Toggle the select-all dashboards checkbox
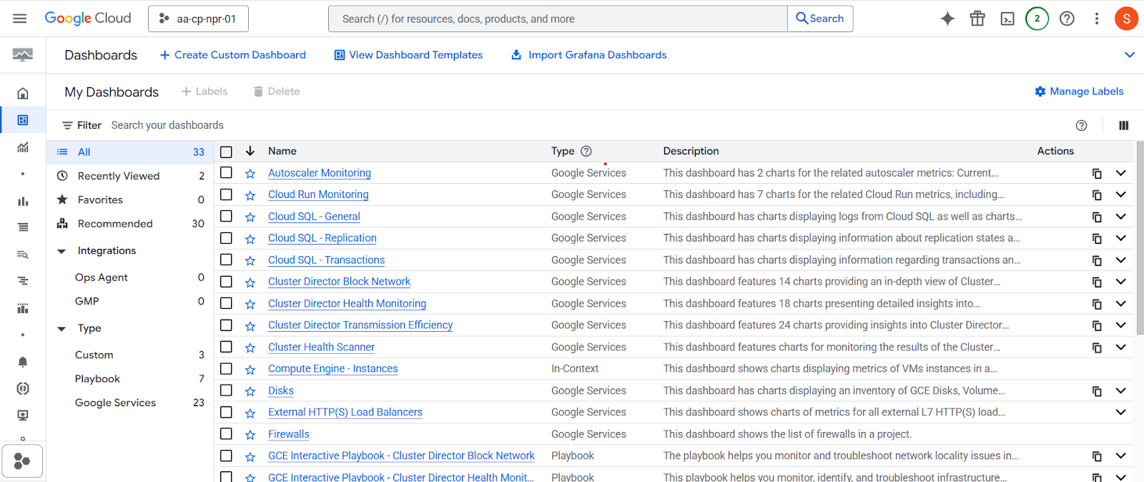The width and height of the screenshot is (1144, 482). [x=226, y=152]
